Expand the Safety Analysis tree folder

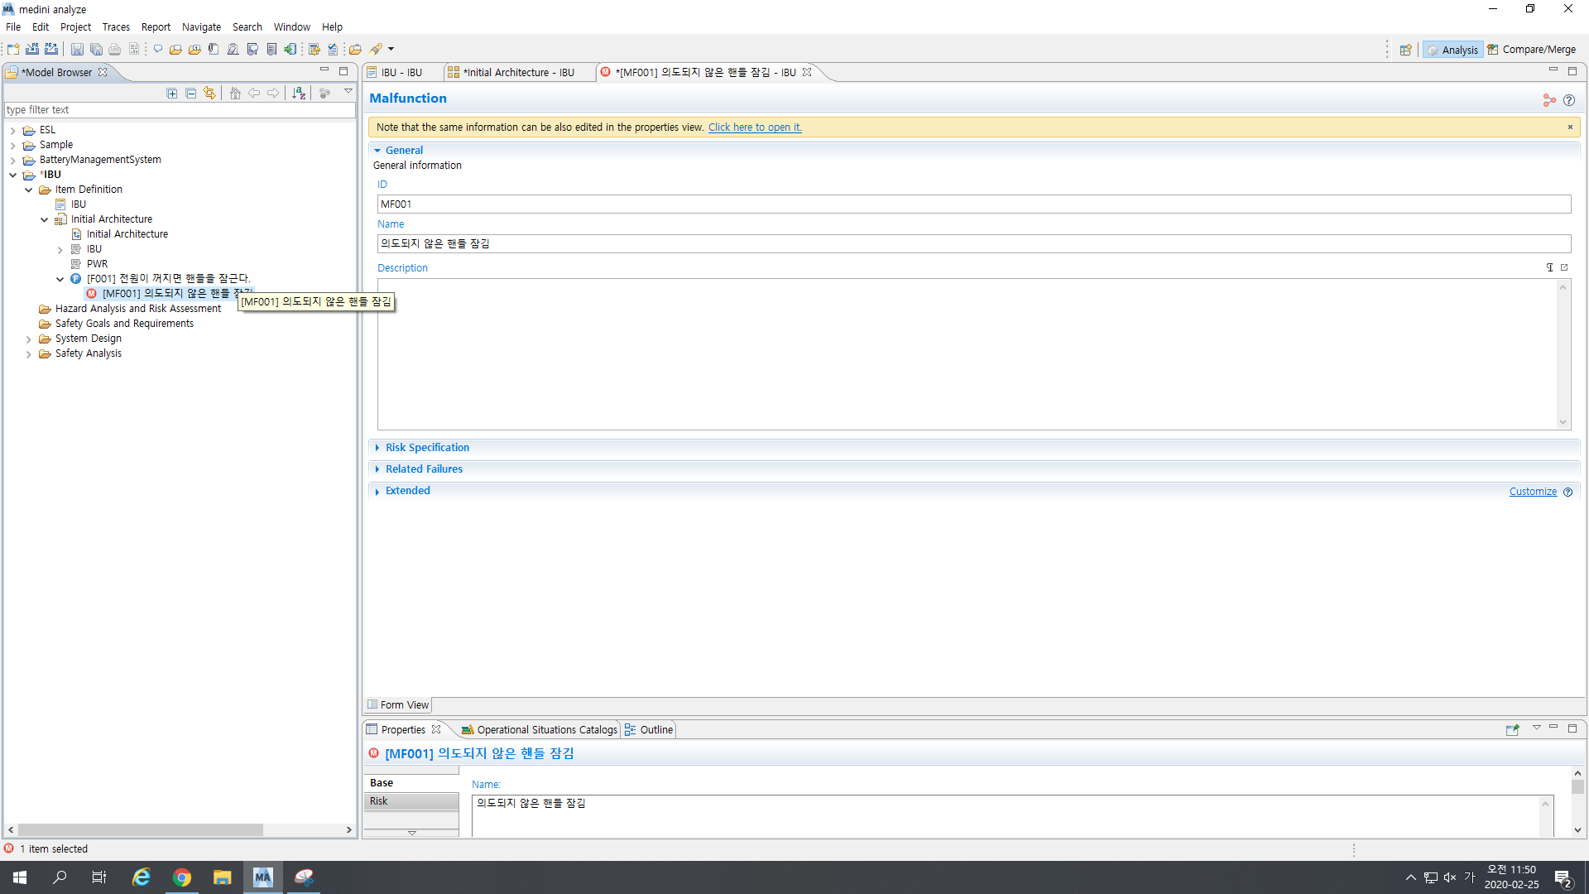pos(29,354)
